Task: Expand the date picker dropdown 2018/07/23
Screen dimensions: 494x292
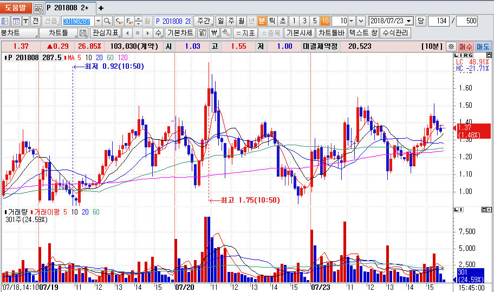Action: [x=409, y=21]
